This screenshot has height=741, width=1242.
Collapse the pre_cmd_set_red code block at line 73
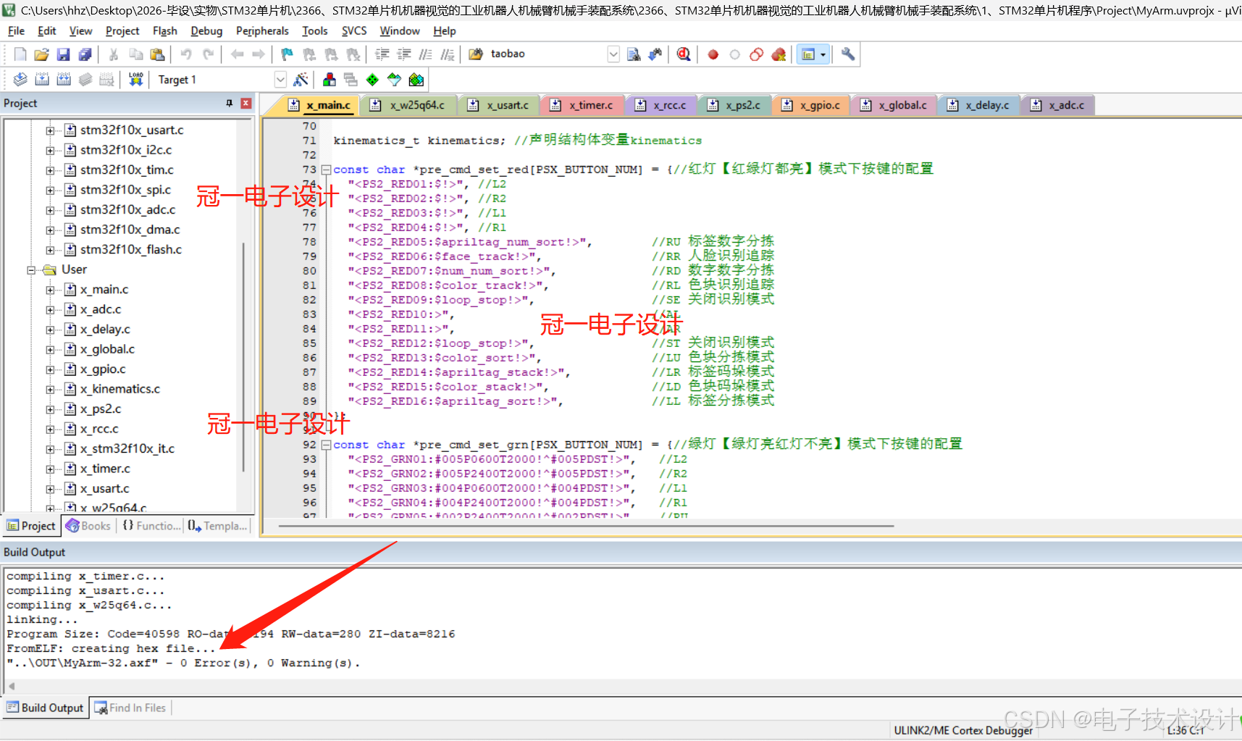point(326,169)
